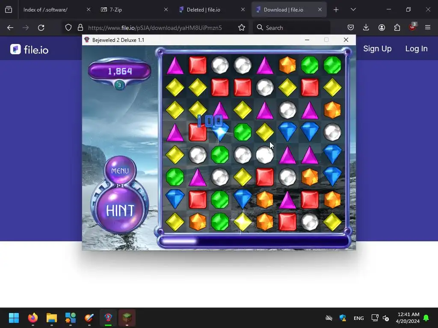Open the clock showing 12:41 AM

click(408, 318)
